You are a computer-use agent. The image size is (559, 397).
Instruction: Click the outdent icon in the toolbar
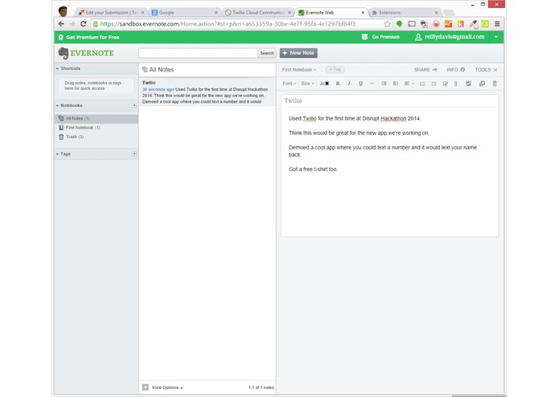coord(384,84)
